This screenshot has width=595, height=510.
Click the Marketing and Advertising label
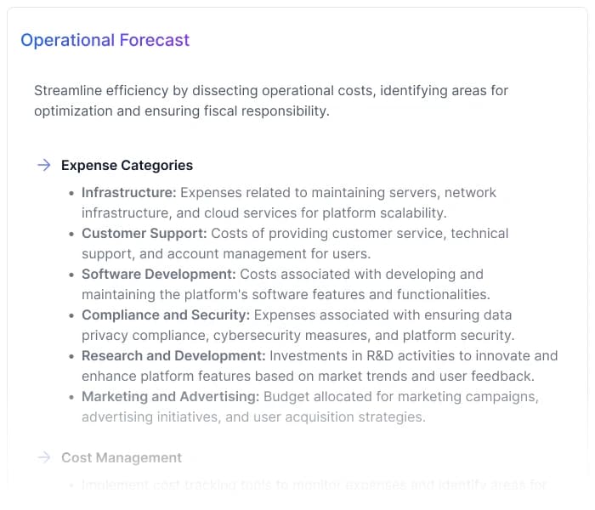click(x=170, y=396)
